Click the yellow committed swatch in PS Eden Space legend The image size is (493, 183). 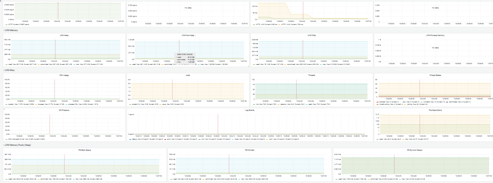pyautogui.click(x=38, y=179)
